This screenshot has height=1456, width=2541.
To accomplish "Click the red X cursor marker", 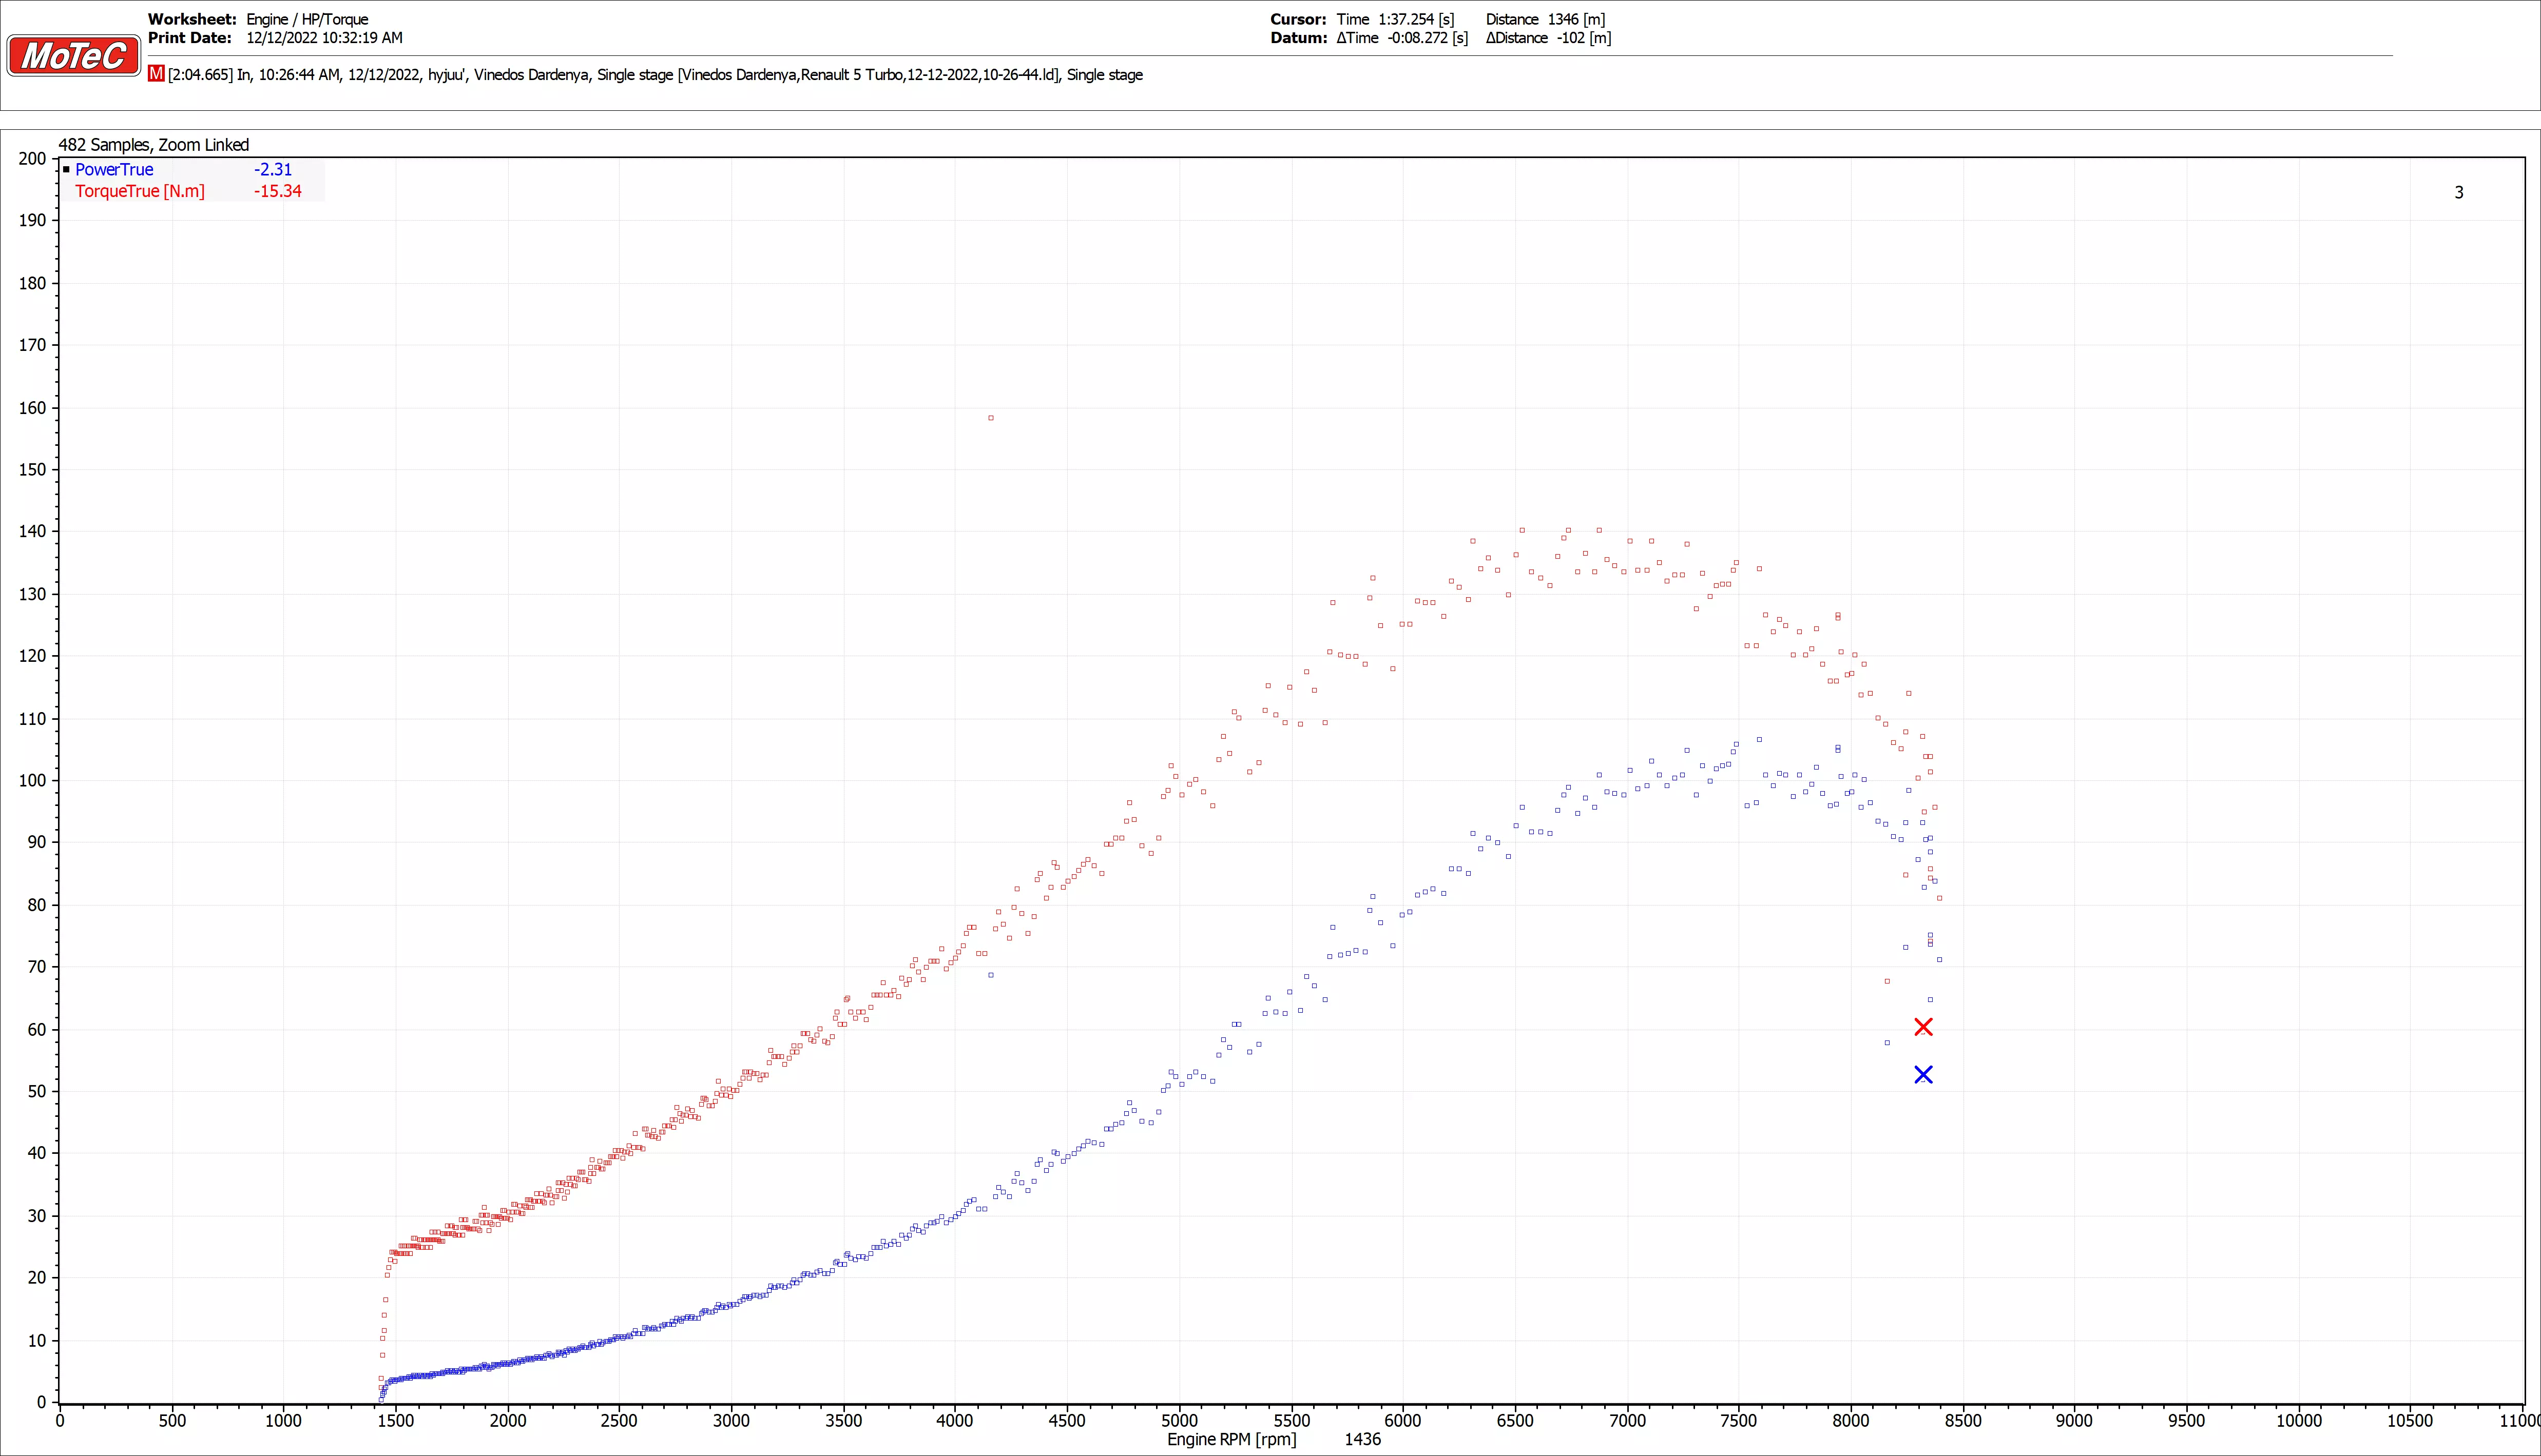I will [1923, 1027].
